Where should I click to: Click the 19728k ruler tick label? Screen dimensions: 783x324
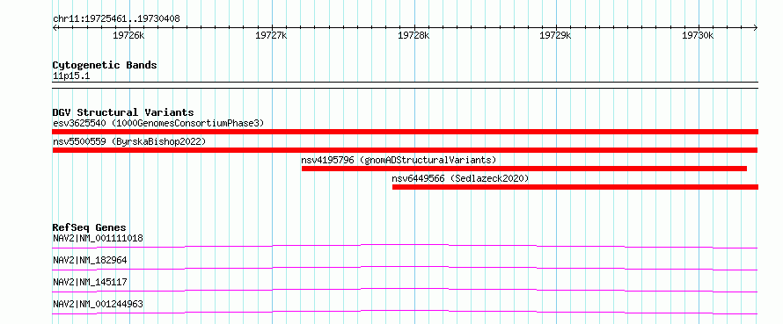[x=413, y=35]
